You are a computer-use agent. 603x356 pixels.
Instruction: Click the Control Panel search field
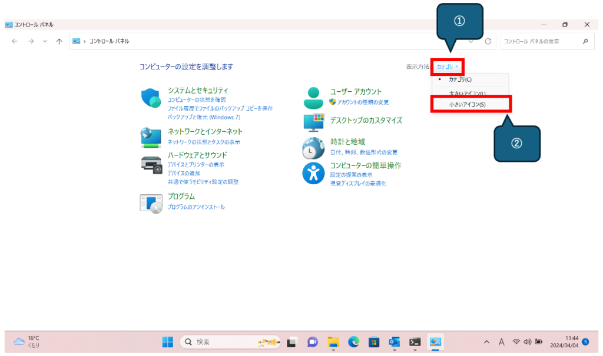539,41
